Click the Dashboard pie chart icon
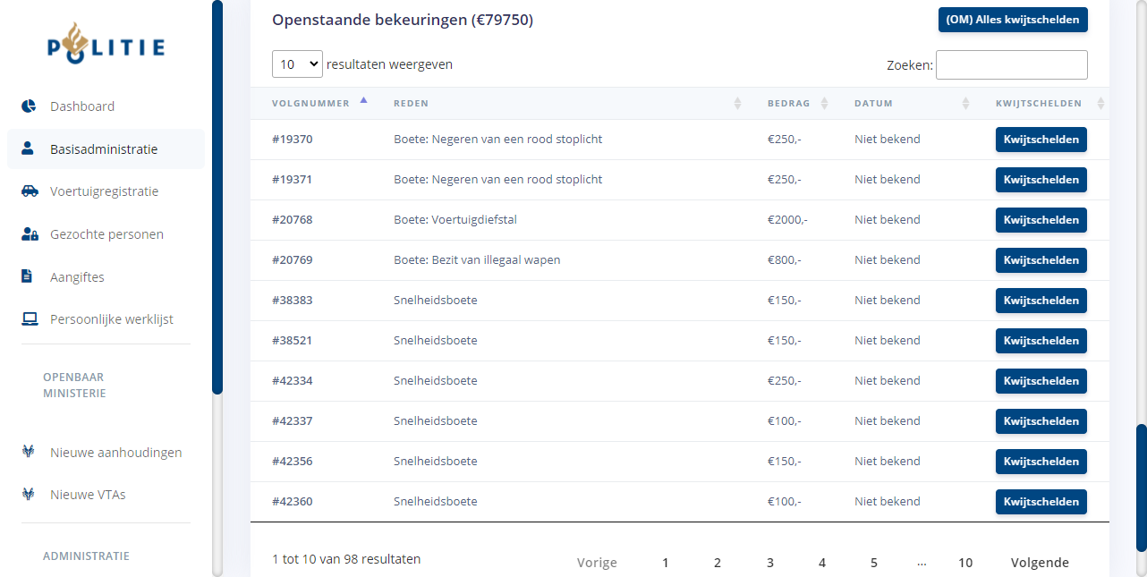This screenshot has width=1147, height=577. pyautogui.click(x=29, y=106)
